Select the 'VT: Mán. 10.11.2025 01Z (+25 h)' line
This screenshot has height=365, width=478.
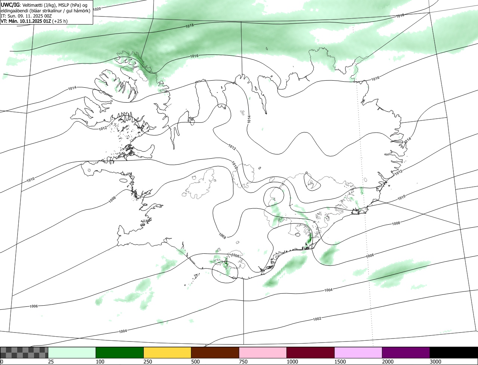pyautogui.click(x=34, y=21)
